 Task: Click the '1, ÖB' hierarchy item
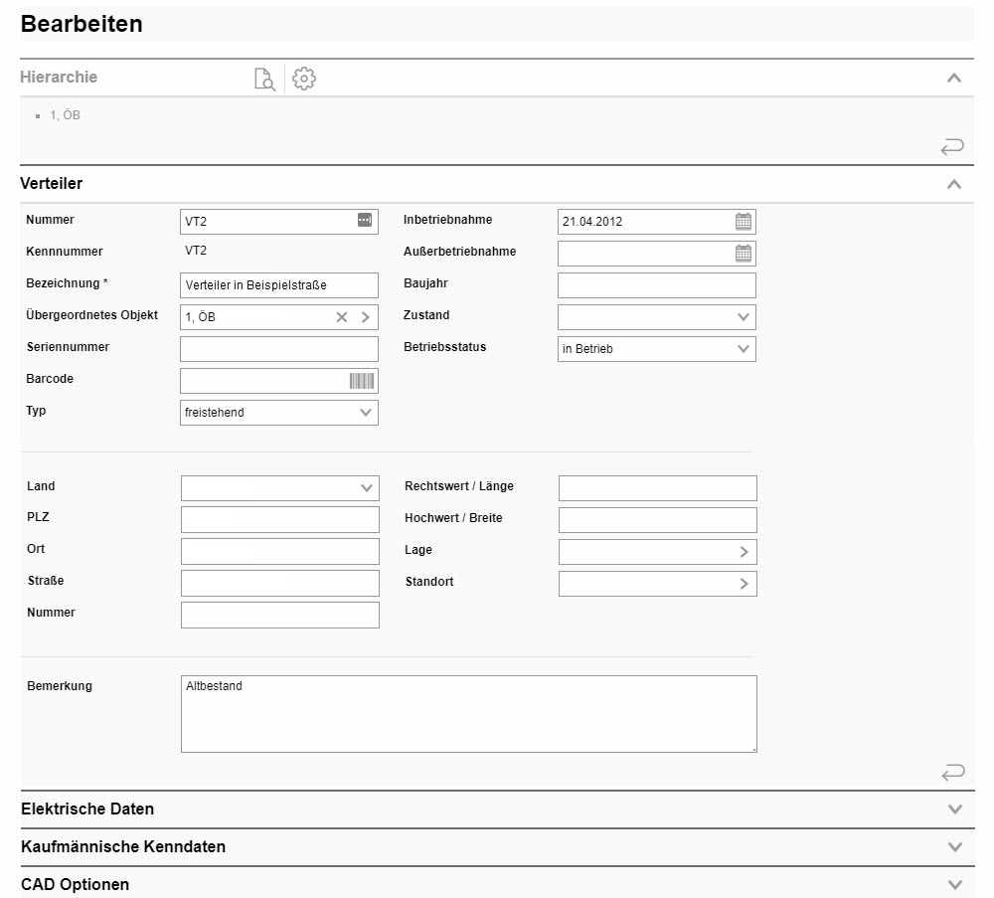point(65,115)
